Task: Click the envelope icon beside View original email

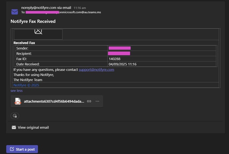Action: point(14,127)
